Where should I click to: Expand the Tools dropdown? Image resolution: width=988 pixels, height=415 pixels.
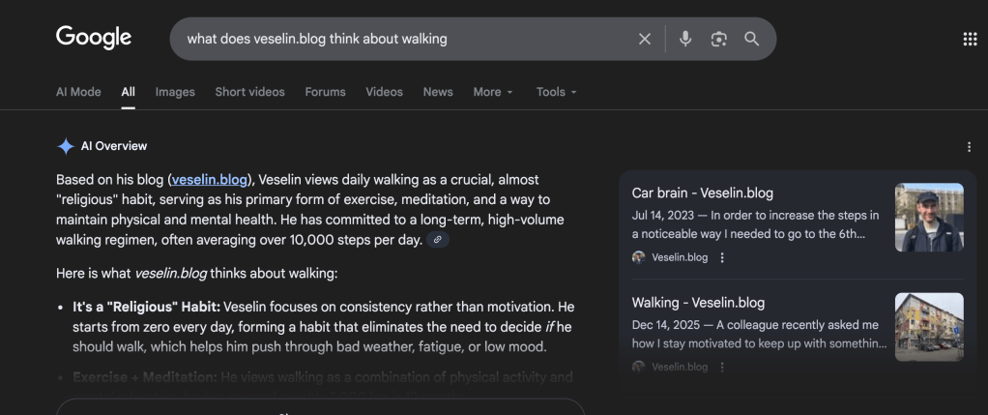[x=556, y=92]
